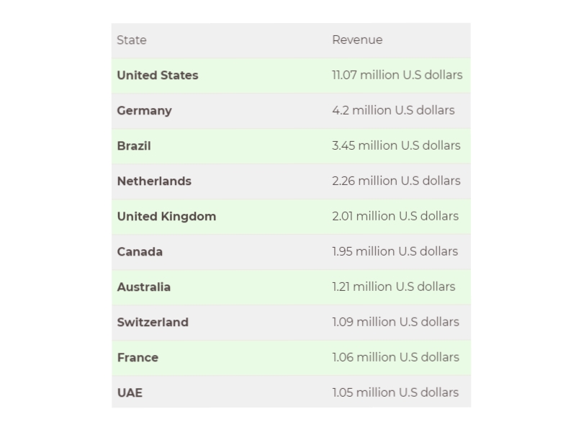Screen dimensions: 576x432
Task: Select the Australia country cell
Action: click(144, 287)
